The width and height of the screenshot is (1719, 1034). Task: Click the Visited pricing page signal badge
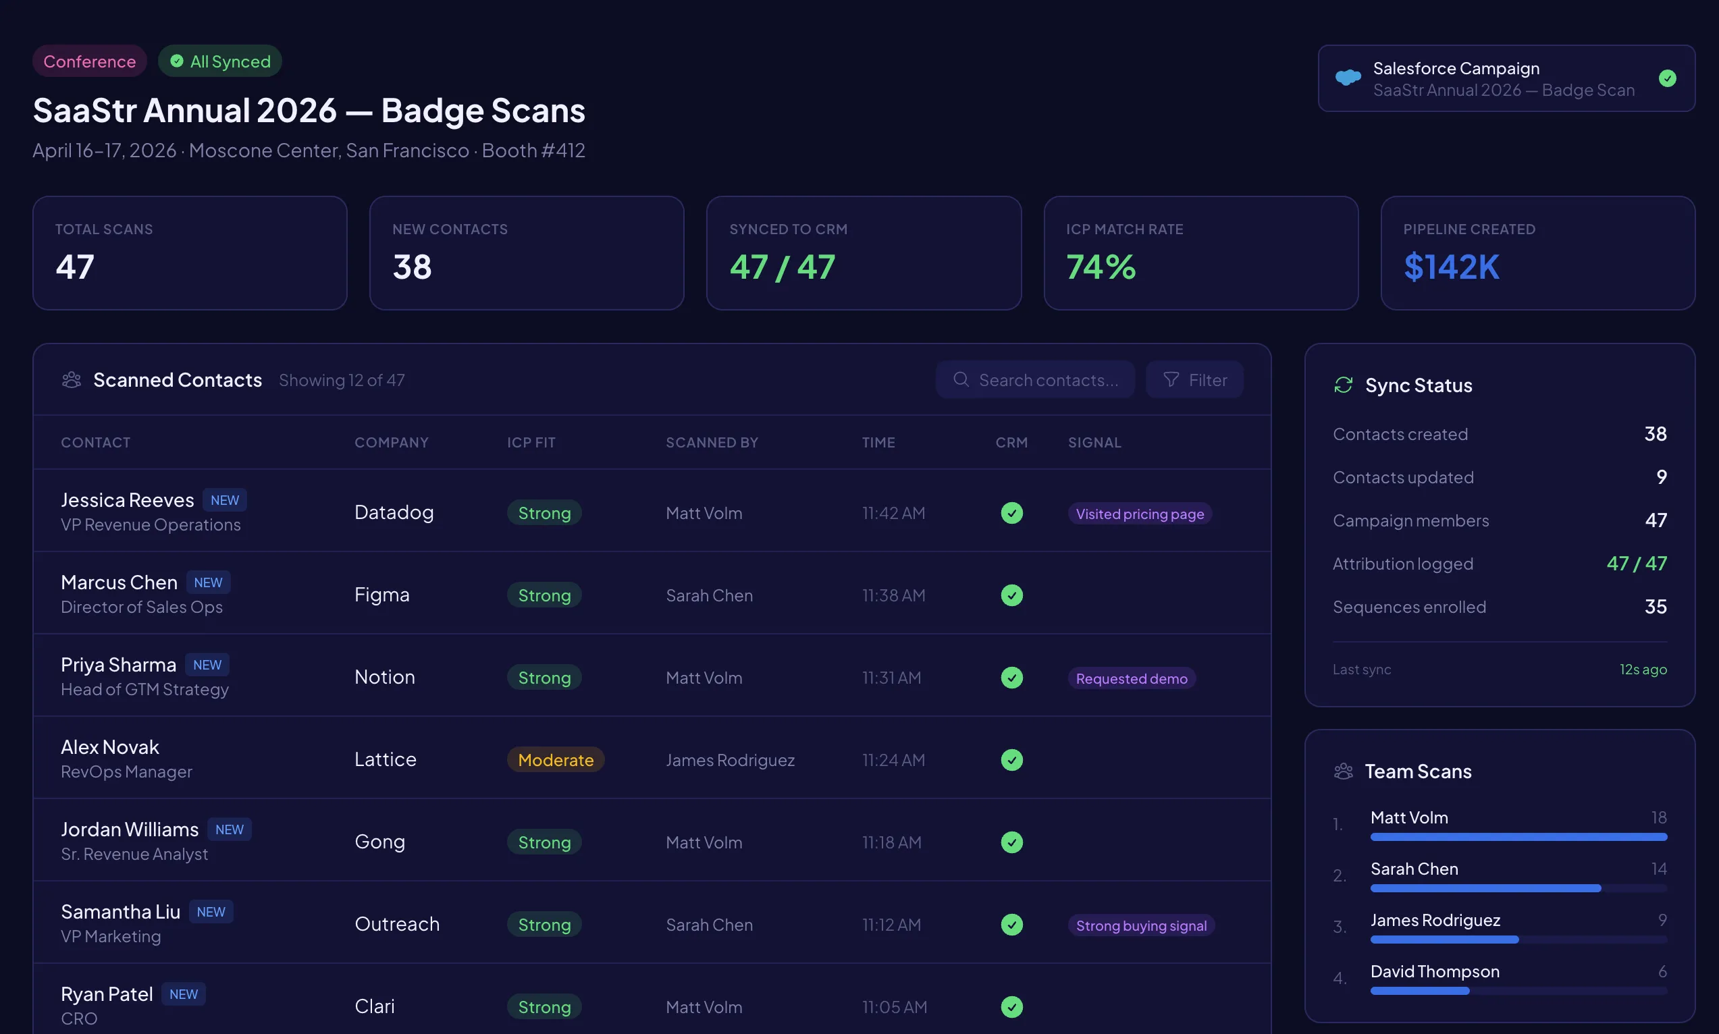(x=1139, y=514)
